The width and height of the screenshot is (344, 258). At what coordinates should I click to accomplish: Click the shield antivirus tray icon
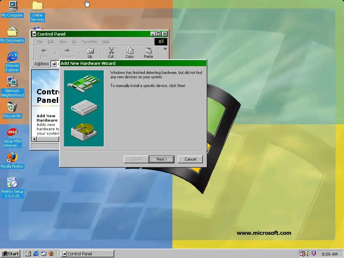tap(314, 254)
